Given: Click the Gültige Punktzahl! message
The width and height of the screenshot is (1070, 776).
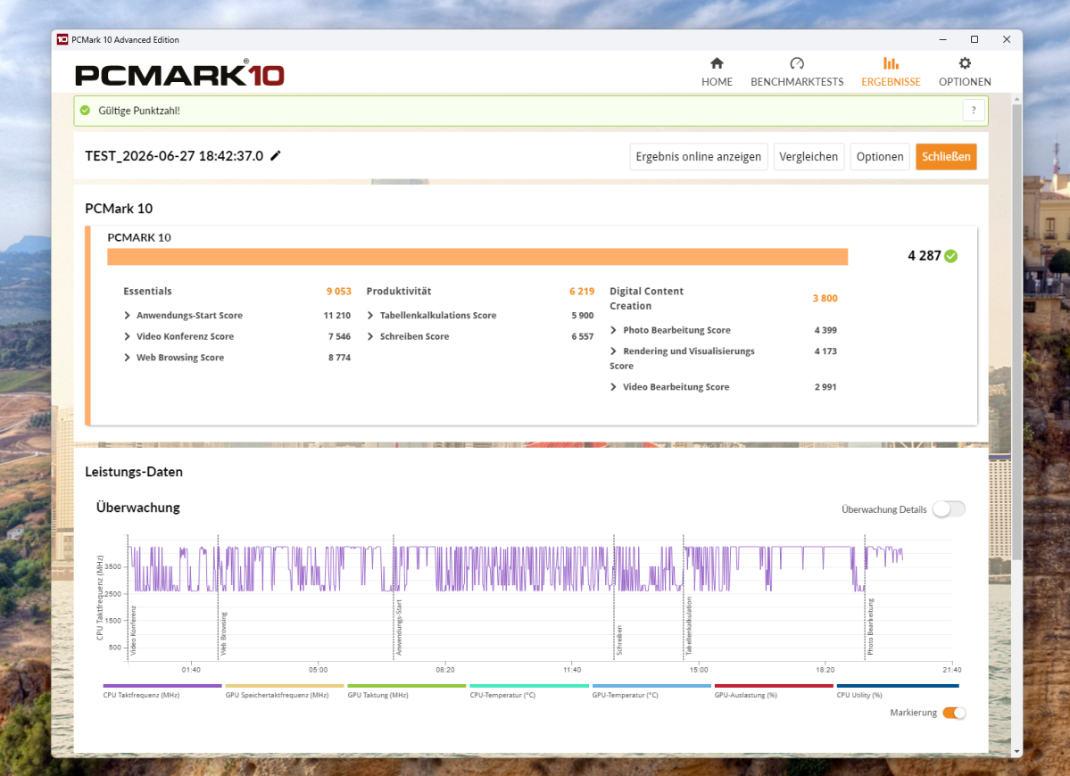Looking at the screenshot, I should coord(139,111).
